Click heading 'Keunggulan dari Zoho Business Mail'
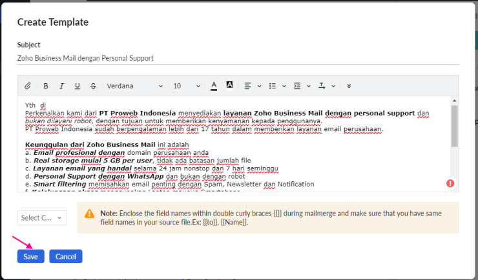Viewport: 478px width, 280px height. 90,145
